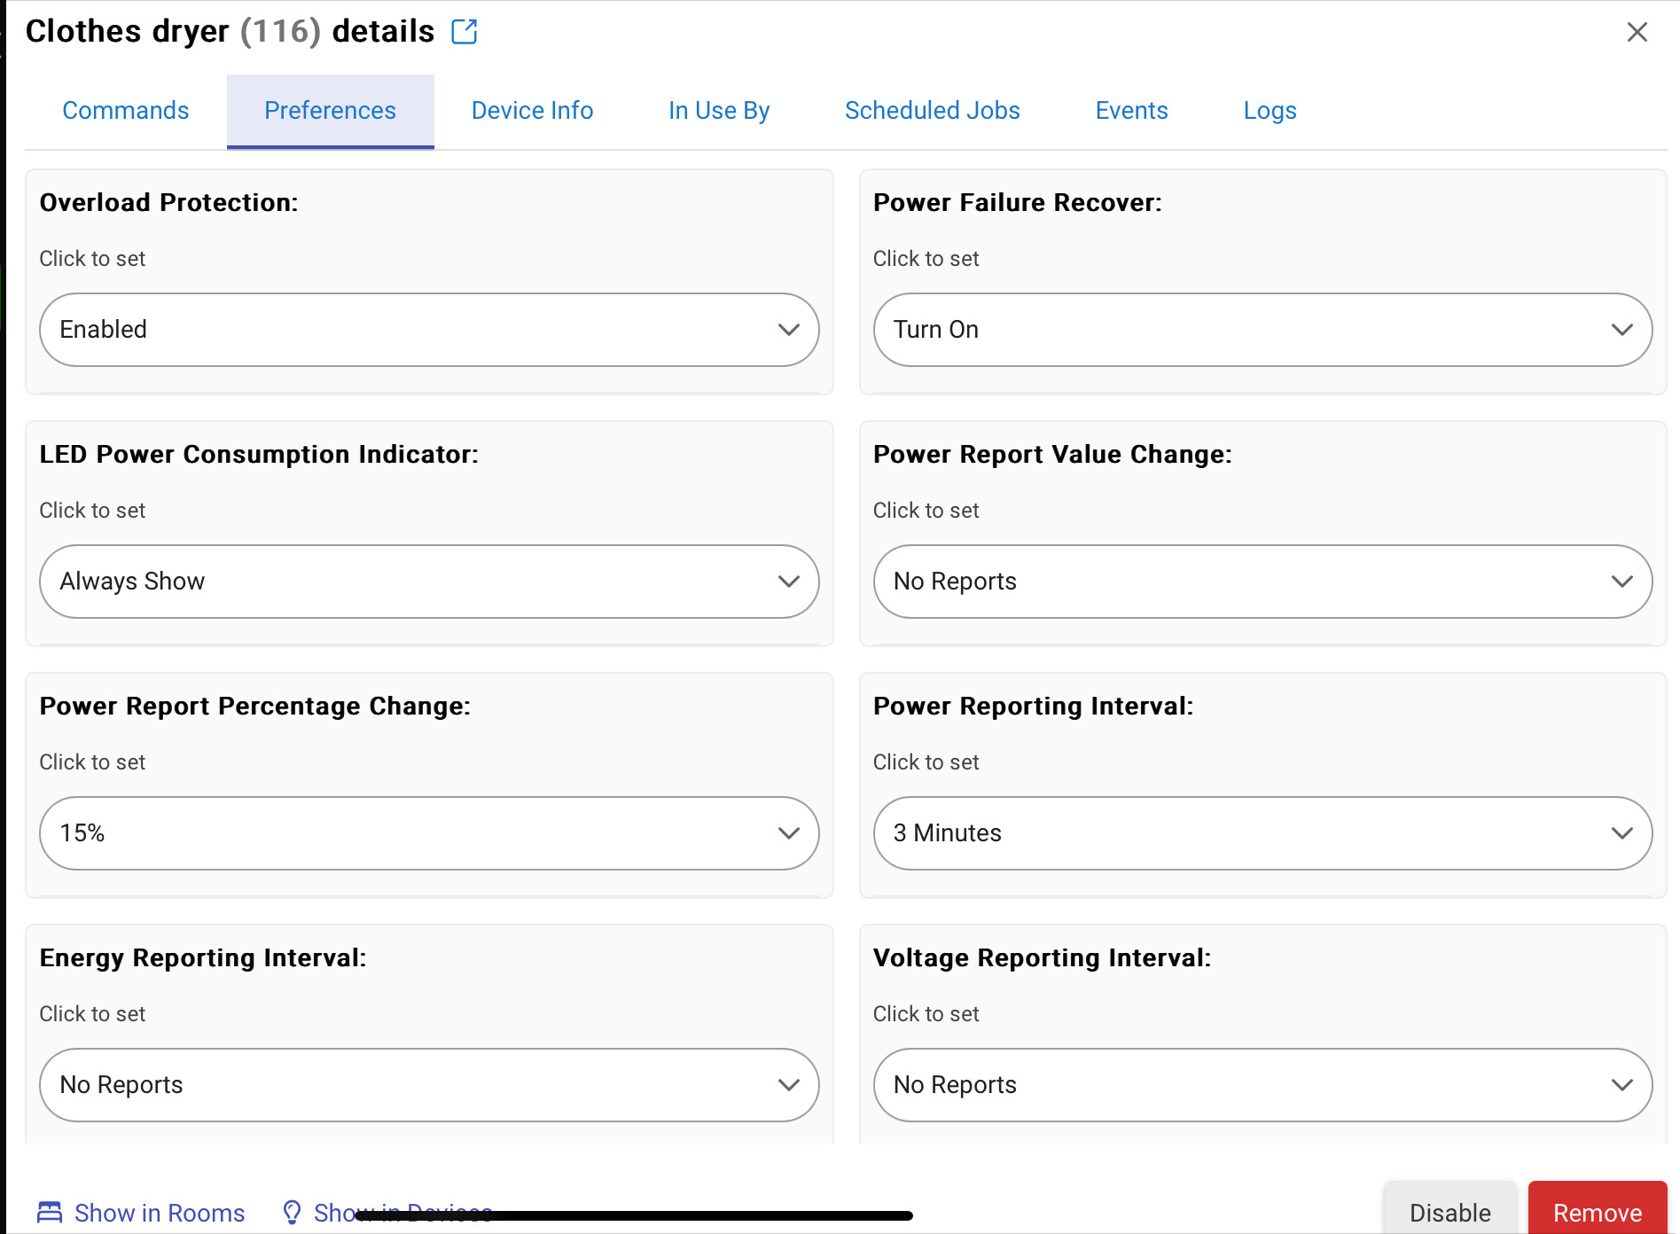Close the Clothes dryer details dialog

(1637, 32)
